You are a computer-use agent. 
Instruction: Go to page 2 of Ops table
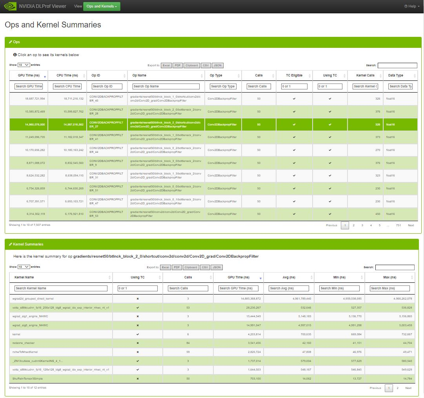click(353, 225)
